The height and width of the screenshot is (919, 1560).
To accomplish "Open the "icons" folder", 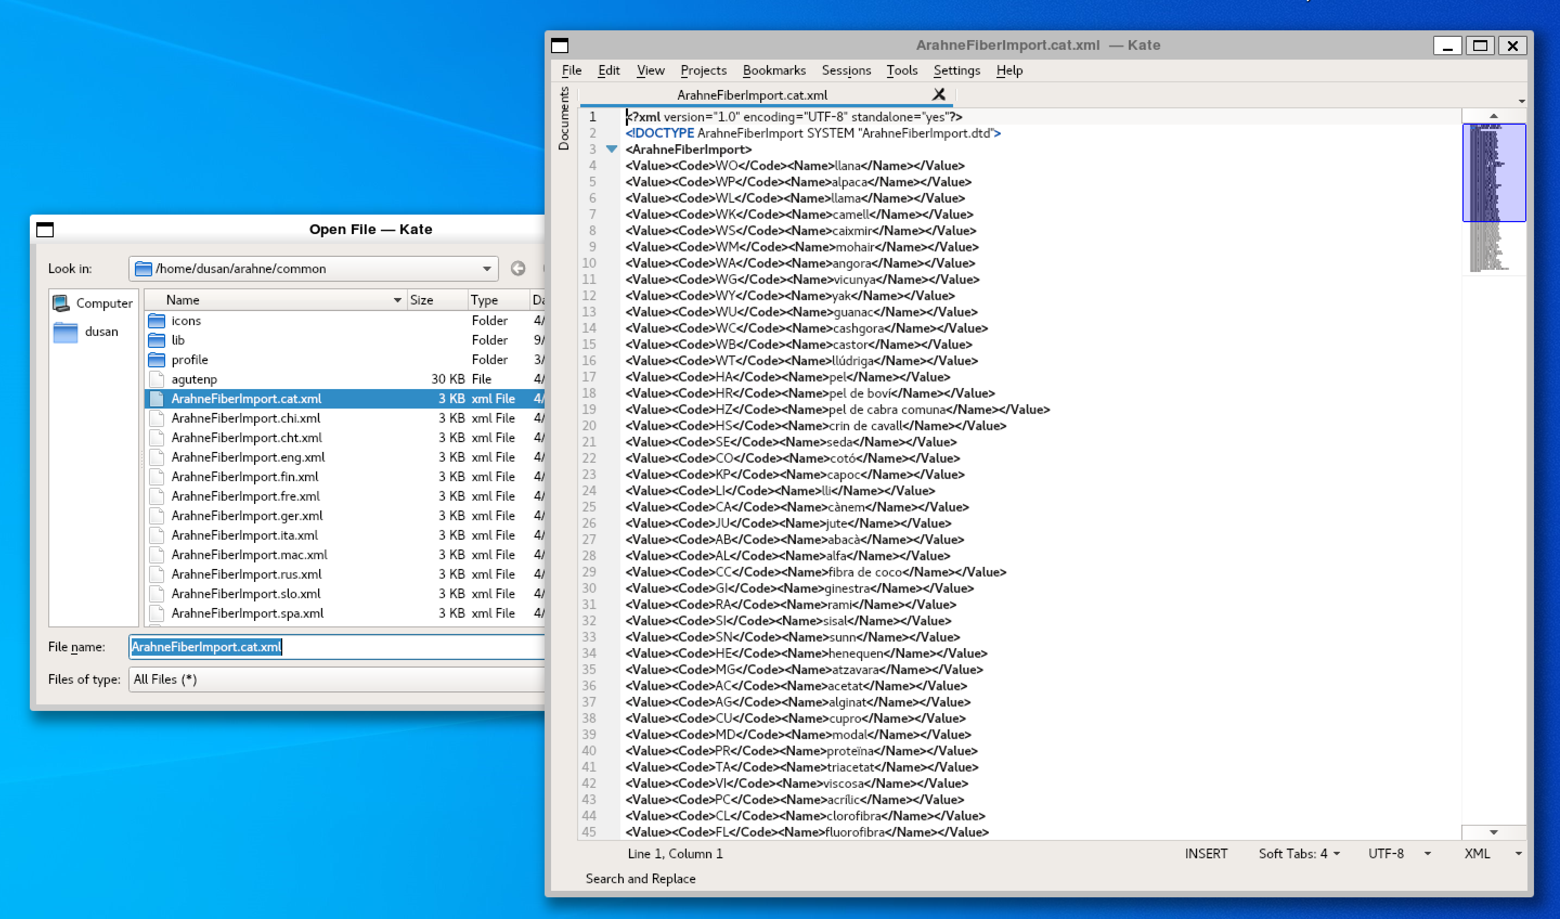I will point(186,320).
